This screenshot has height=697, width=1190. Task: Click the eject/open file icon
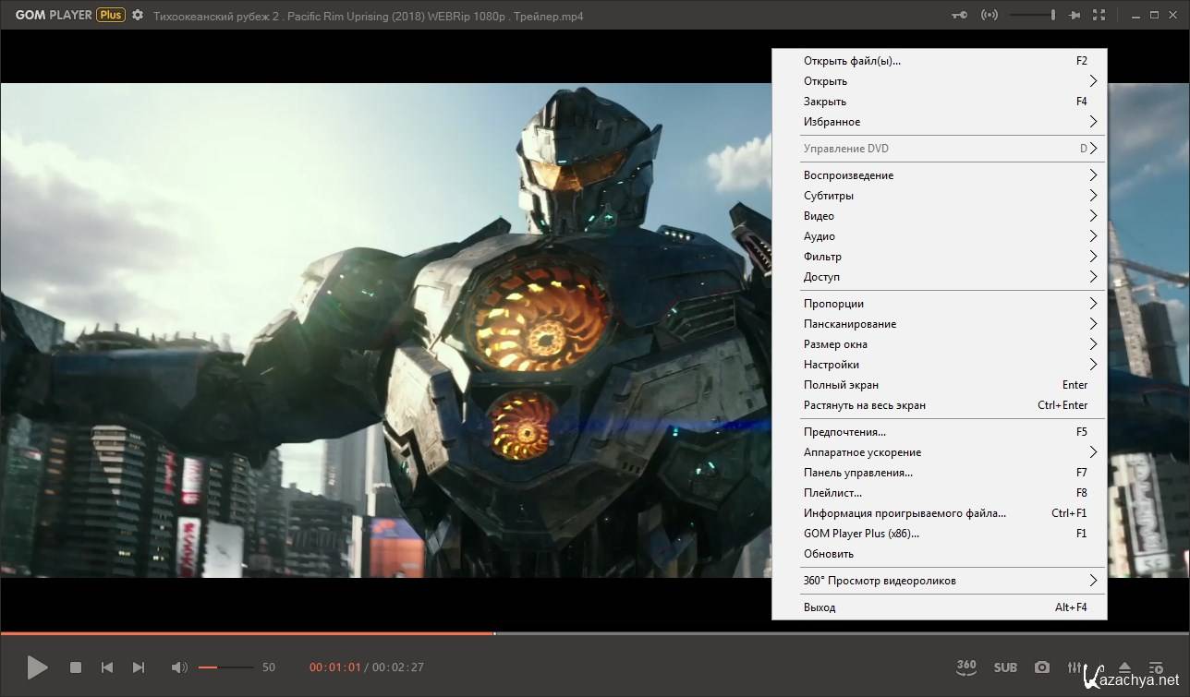tap(1124, 667)
